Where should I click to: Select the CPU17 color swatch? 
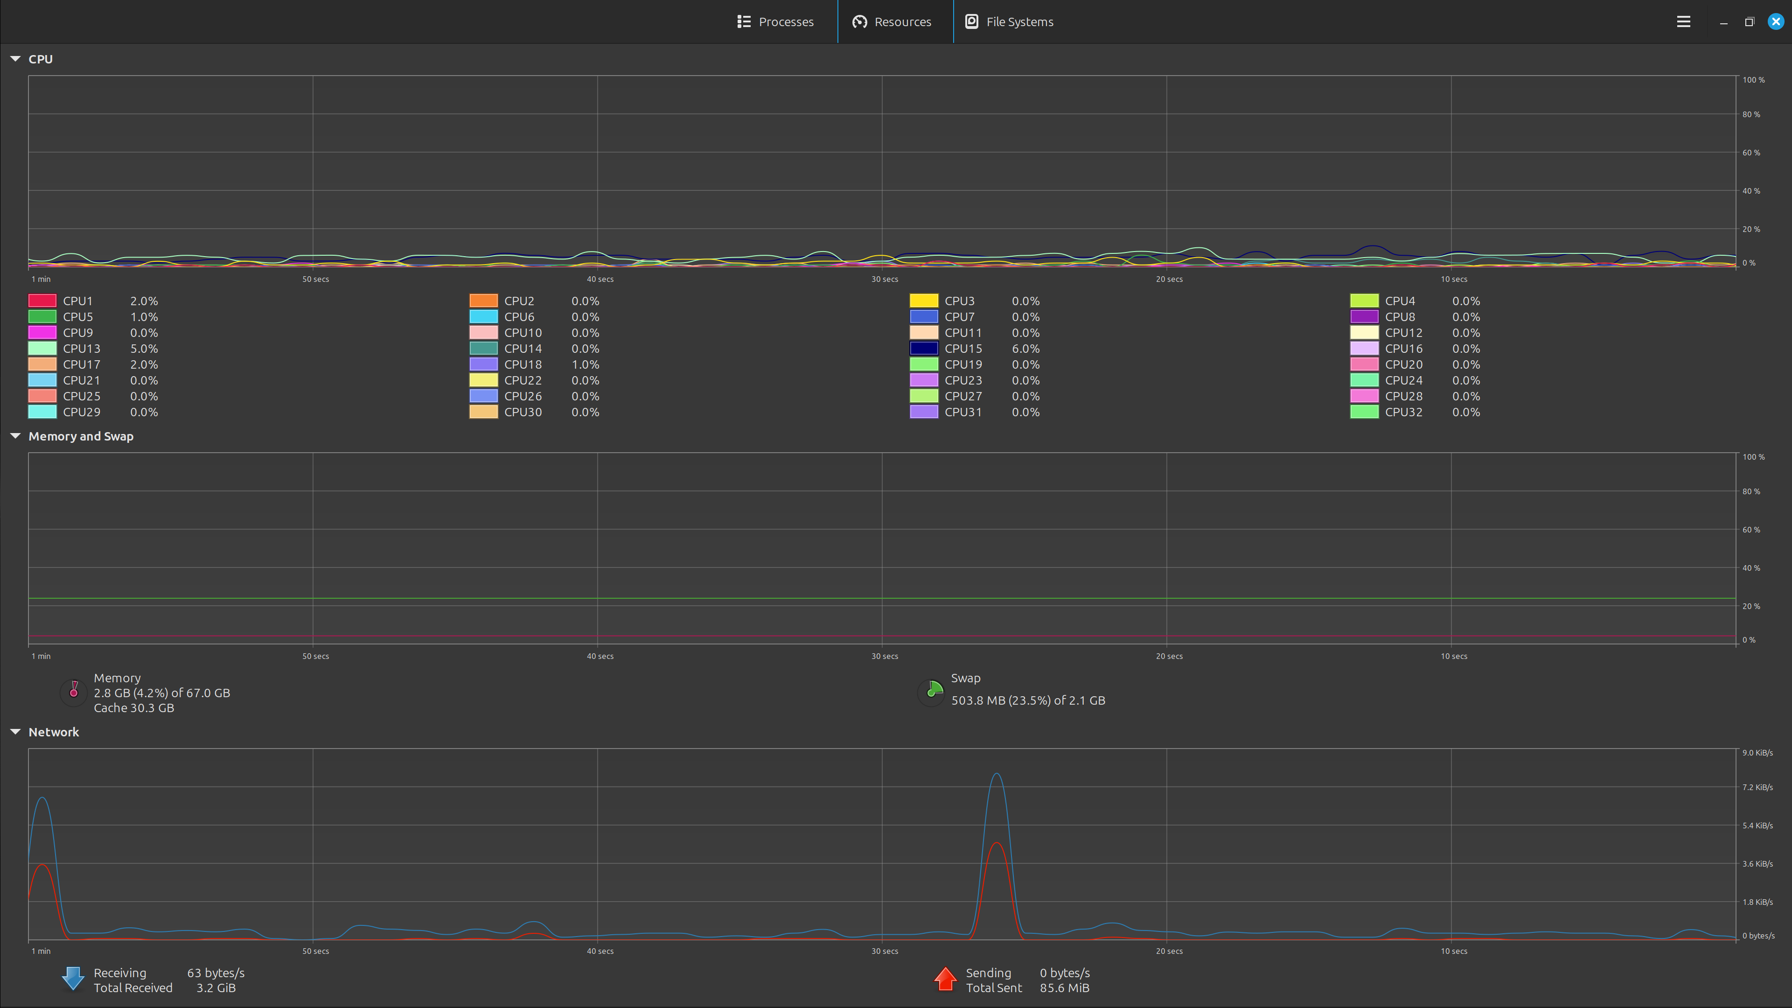tap(42, 364)
